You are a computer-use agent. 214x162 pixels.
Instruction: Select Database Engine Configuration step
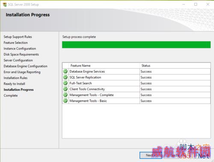pyautogui.click(x=26, y=66)
